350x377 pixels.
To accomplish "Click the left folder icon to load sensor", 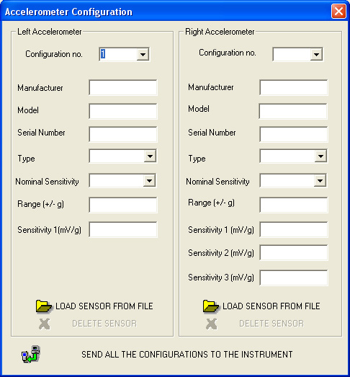I will coord(43,306).
